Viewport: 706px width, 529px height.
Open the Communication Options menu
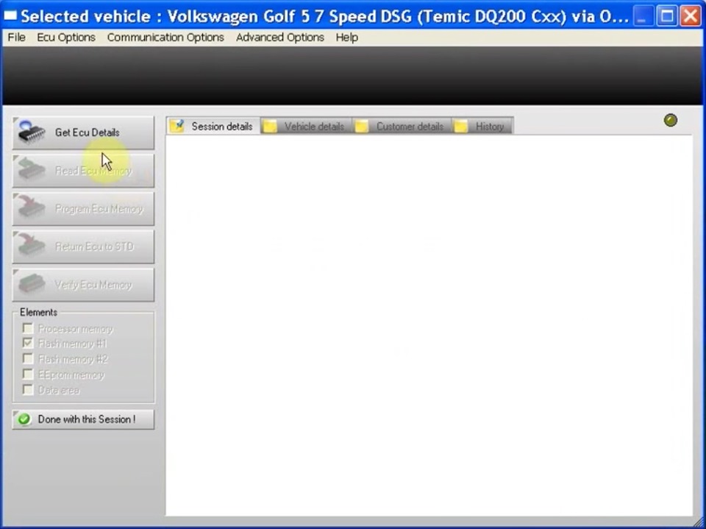(165, 38)
